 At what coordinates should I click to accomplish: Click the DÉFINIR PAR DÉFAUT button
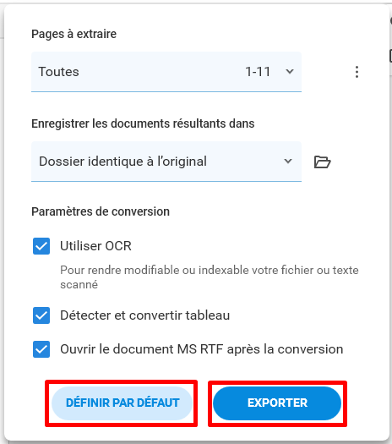pyautogui.click(x=122, y=403)
